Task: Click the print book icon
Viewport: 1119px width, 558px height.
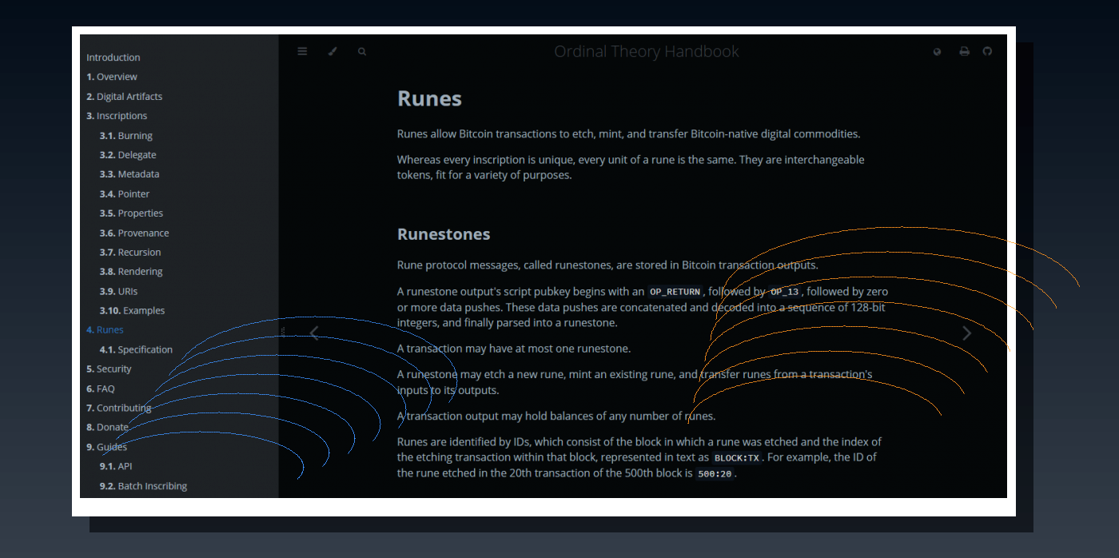Action: pyautogui.click(x=964, y=51)
